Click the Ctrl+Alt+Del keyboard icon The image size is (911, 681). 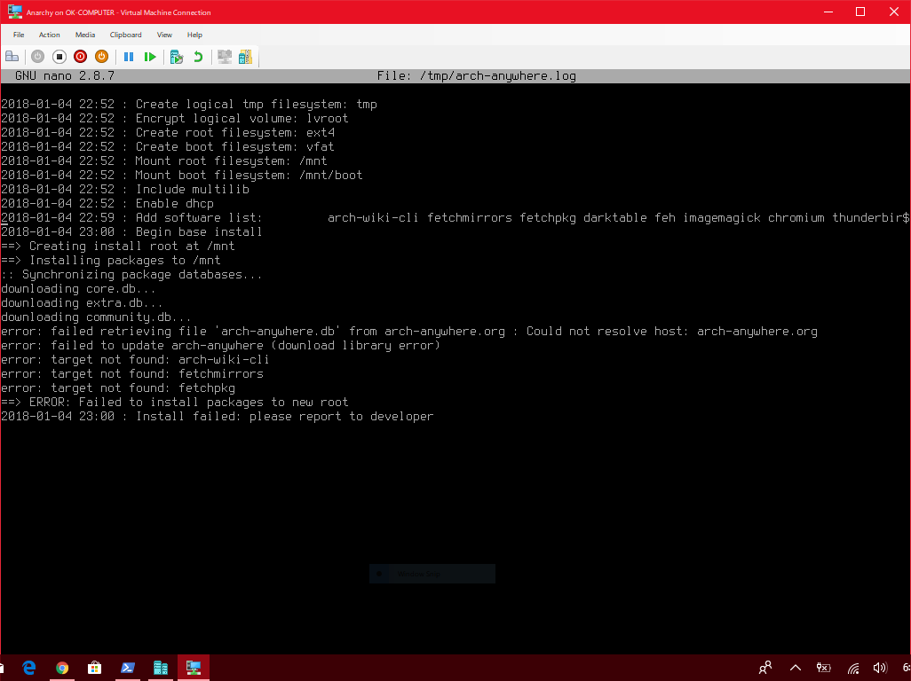(12, 56)
